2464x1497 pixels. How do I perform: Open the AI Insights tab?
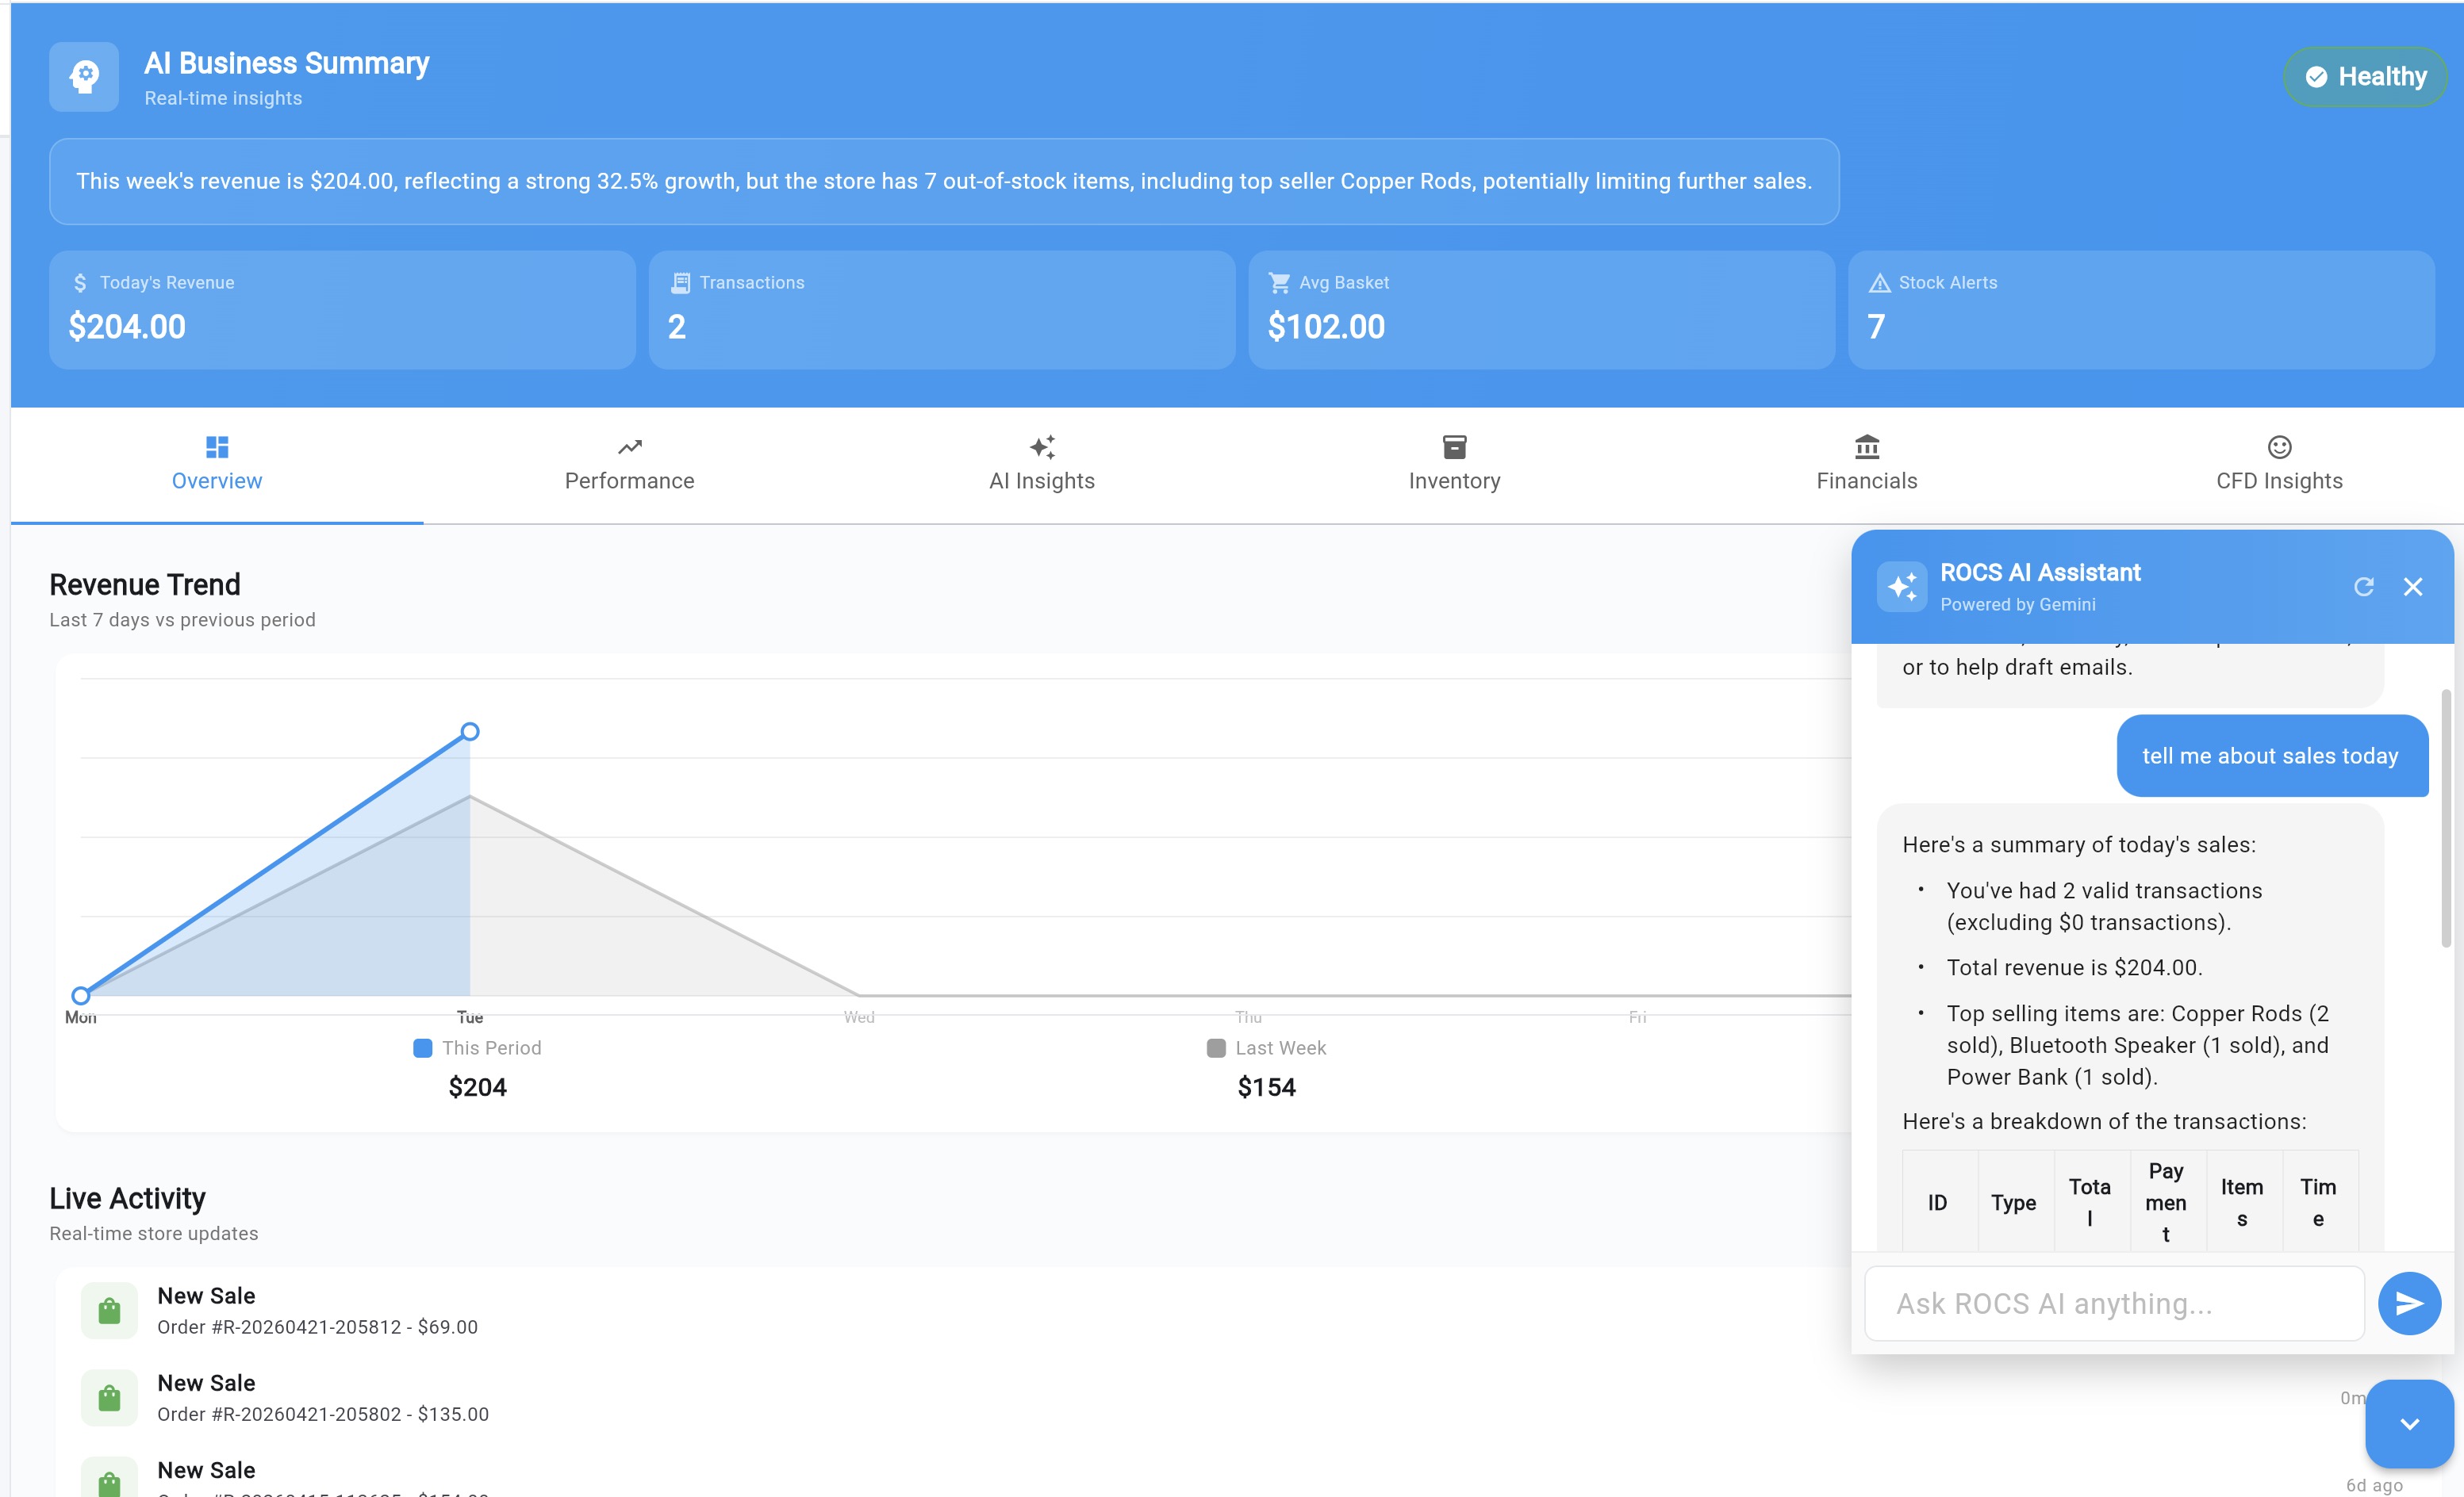point(1042,464)
